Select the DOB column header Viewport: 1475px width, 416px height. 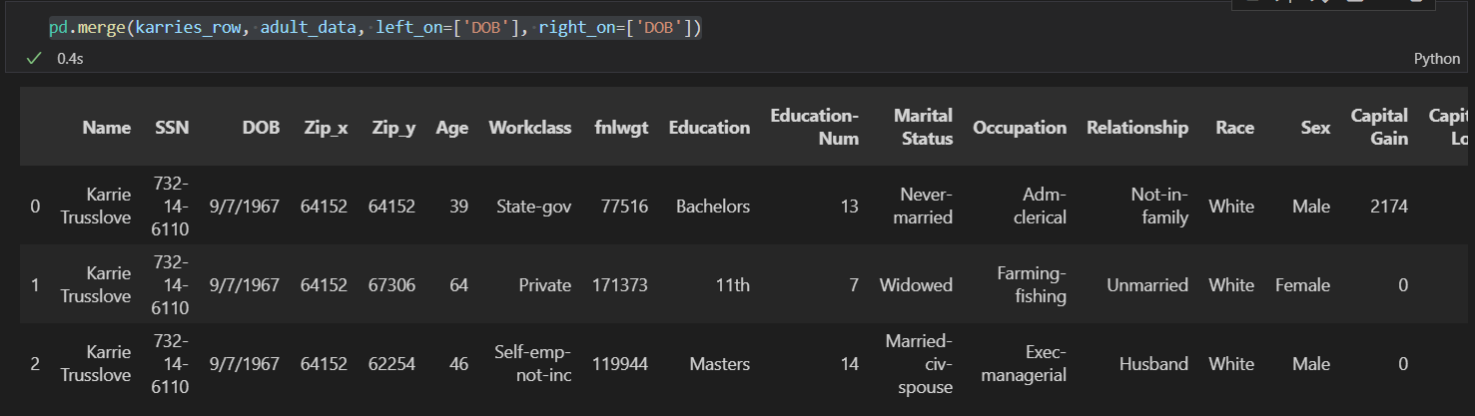(261, 128)
